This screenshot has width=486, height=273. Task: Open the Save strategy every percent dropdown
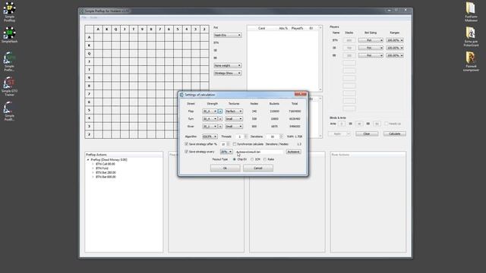[x=226, y=152]
